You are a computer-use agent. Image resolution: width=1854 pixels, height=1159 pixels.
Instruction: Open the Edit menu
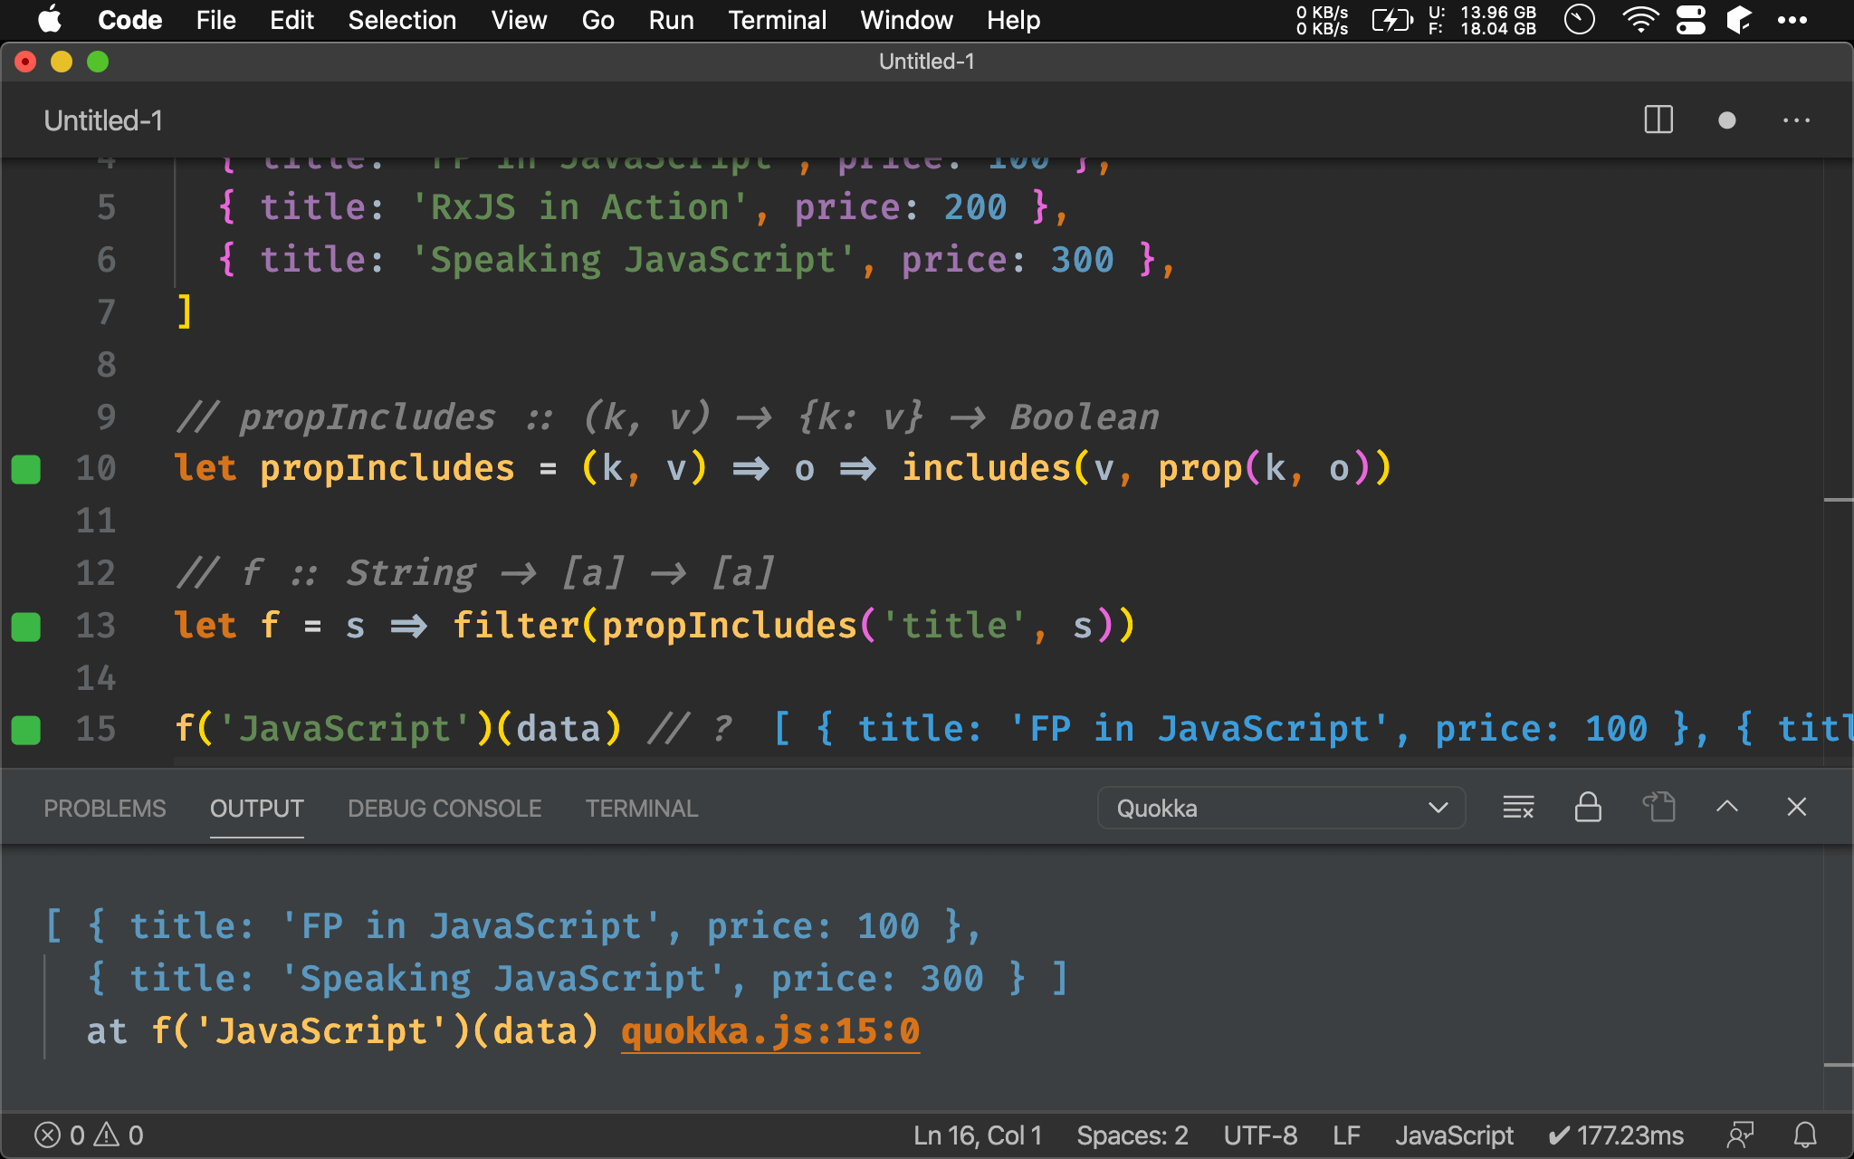(291, 20)
